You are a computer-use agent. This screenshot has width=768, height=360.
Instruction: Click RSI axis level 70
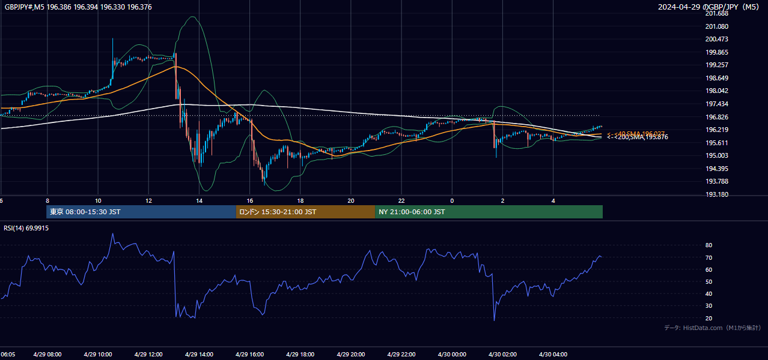pyautogui.click(x=709, y=257)
